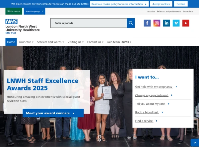Decline cookies in the banner
Image resolution: width=199 pixels, height=159 pixels.
point(181,4)
